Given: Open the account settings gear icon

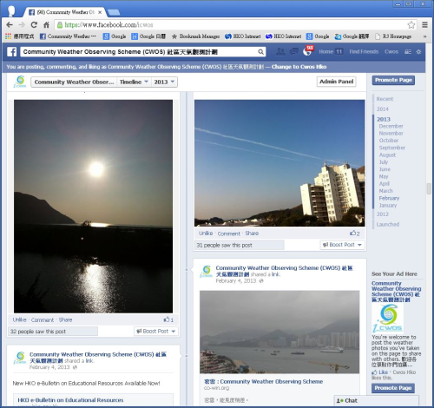Looking at the screenshot, I should (x=418, y=52).
